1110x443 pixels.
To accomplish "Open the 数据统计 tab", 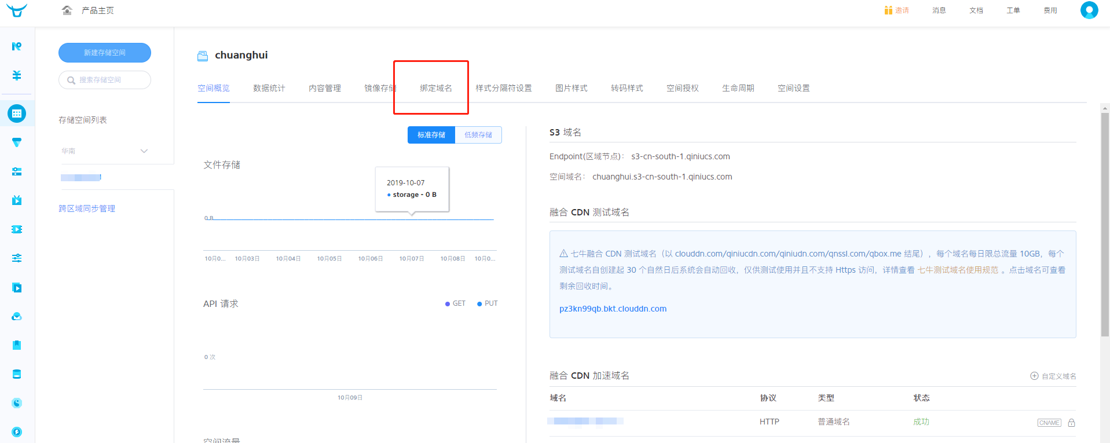I will point(269,88).
